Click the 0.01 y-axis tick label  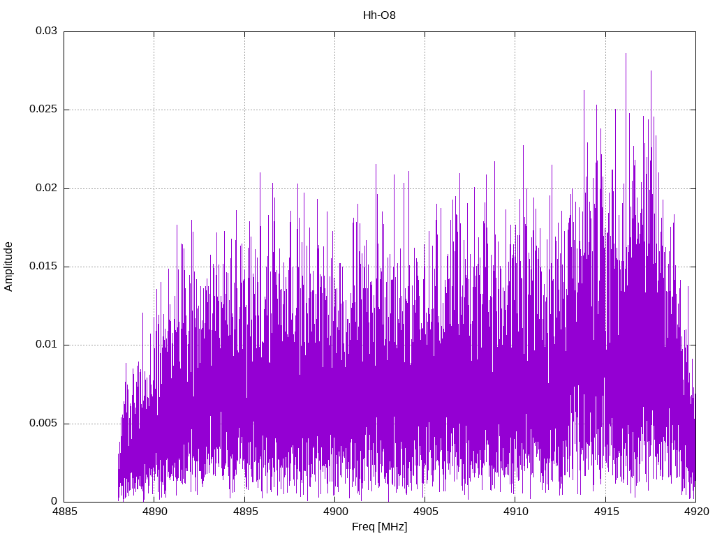click(47, 344)
